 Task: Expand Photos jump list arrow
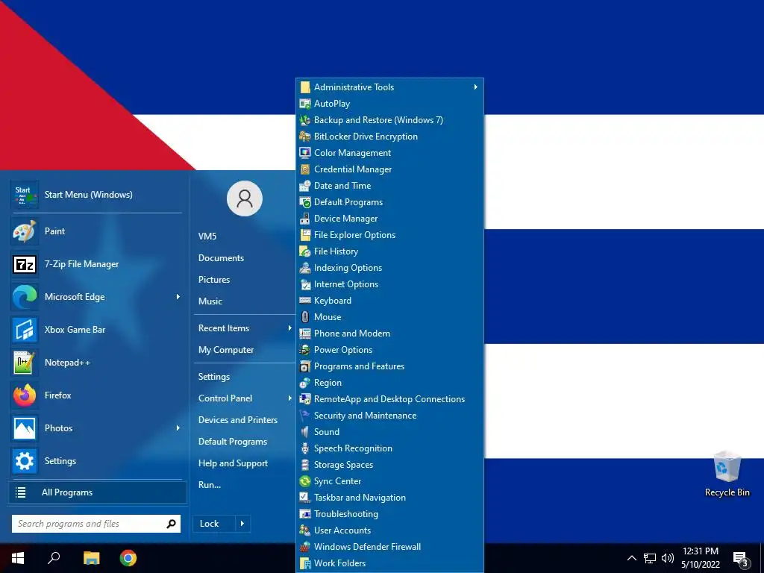click(178, 428)
